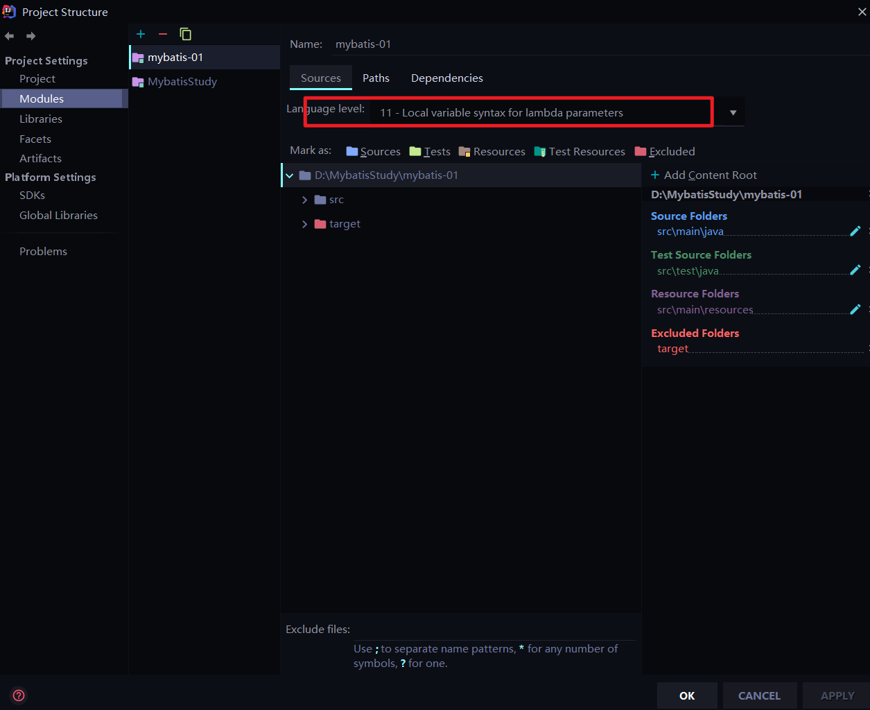Select the target folder in tree
Screen dimensions: 870x710
click(345, 224)
